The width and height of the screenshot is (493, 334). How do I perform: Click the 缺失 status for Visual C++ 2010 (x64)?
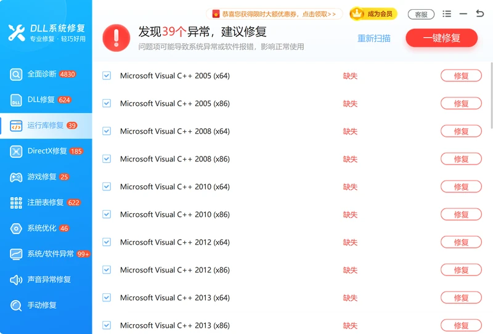350,187
